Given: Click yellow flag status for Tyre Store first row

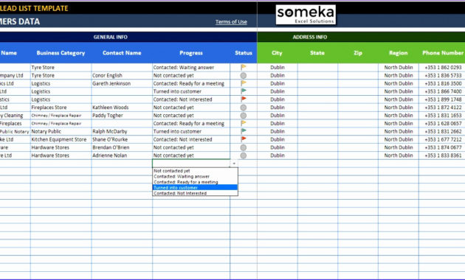Looking at the screenshot, I should pos(244,67).
